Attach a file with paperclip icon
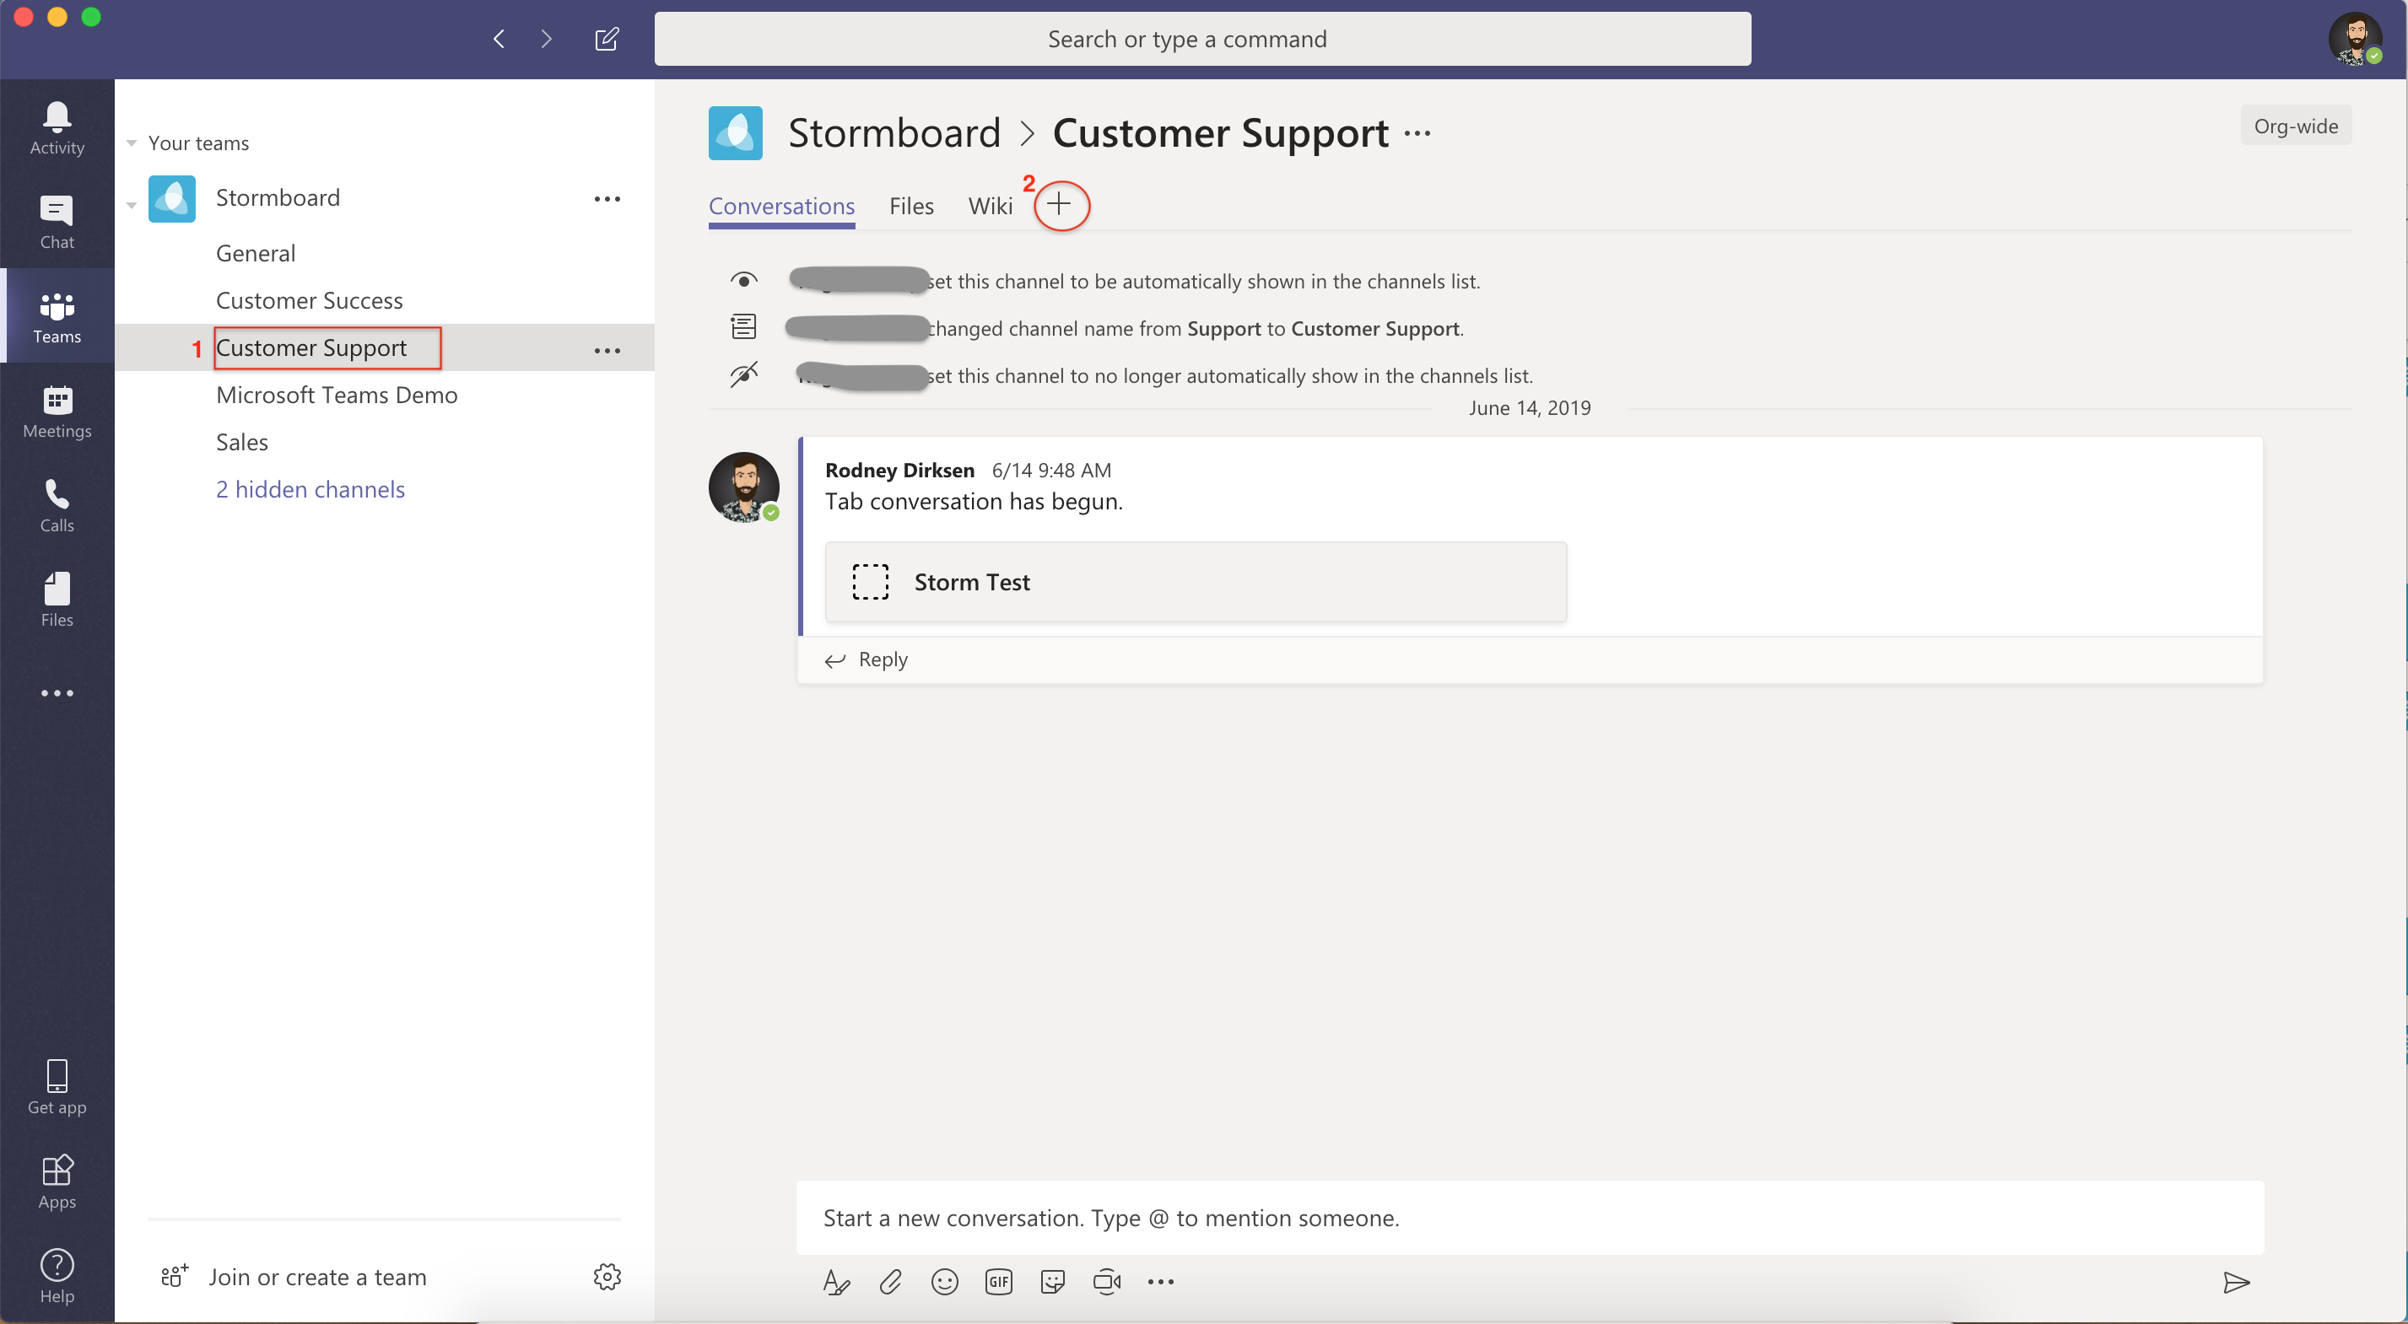This screenshot has width=2408, height=1324. coord(891,1282)
